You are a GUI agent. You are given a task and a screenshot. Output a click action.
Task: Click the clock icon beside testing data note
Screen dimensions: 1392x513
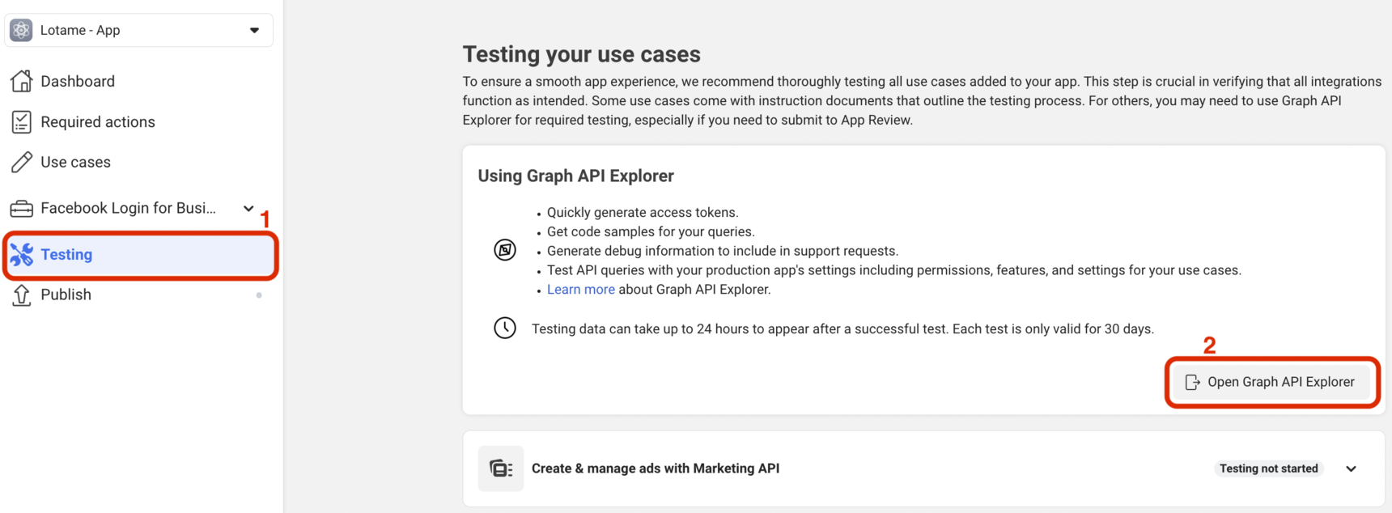click(x=505, y=328)
